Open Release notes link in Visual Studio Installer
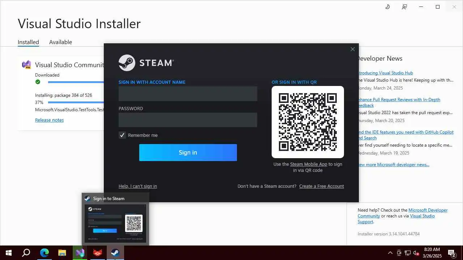 (49, 120)
